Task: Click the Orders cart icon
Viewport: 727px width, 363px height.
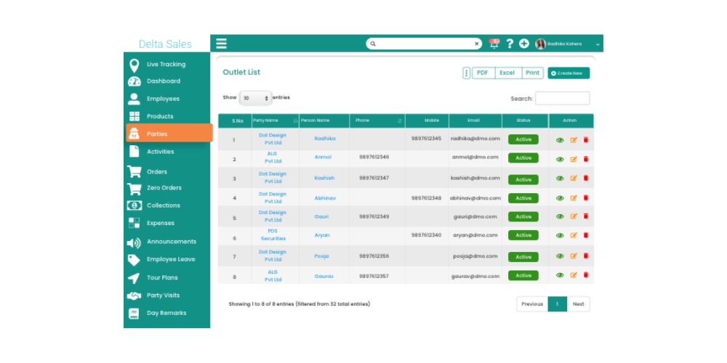Action: pos(134,172)
